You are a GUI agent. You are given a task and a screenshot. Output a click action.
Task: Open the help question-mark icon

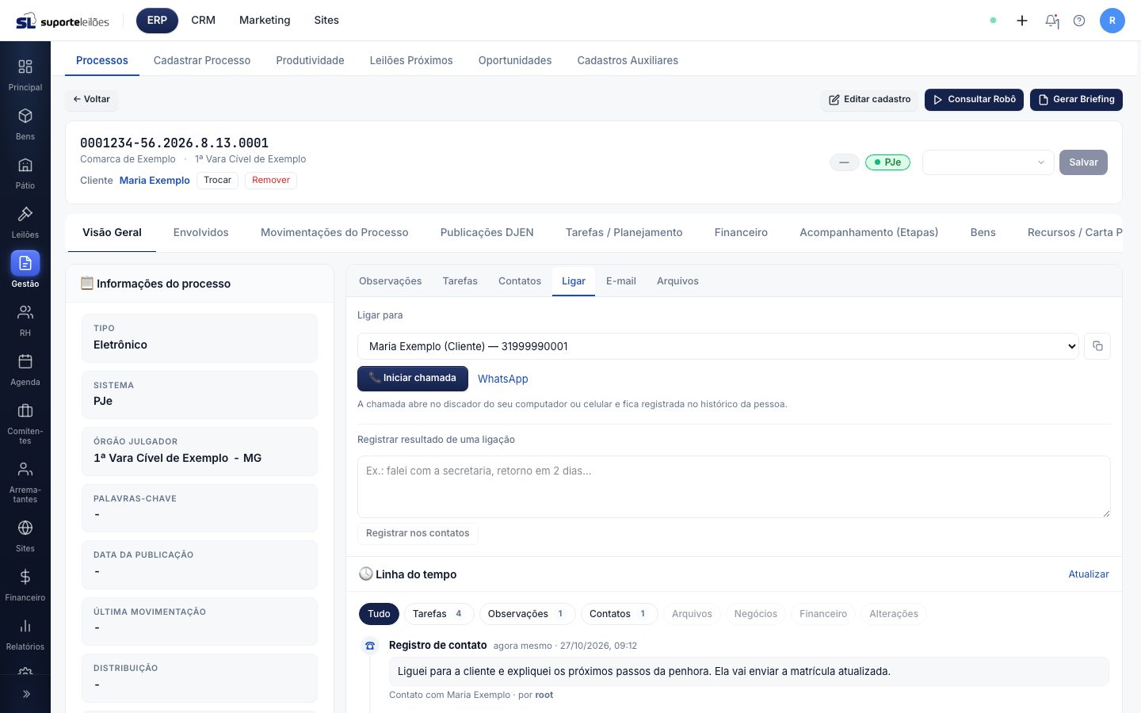[1079, 21]
